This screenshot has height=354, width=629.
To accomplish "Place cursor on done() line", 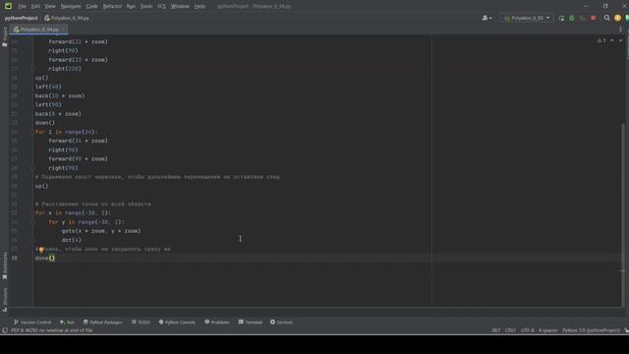I will point(45,258).
